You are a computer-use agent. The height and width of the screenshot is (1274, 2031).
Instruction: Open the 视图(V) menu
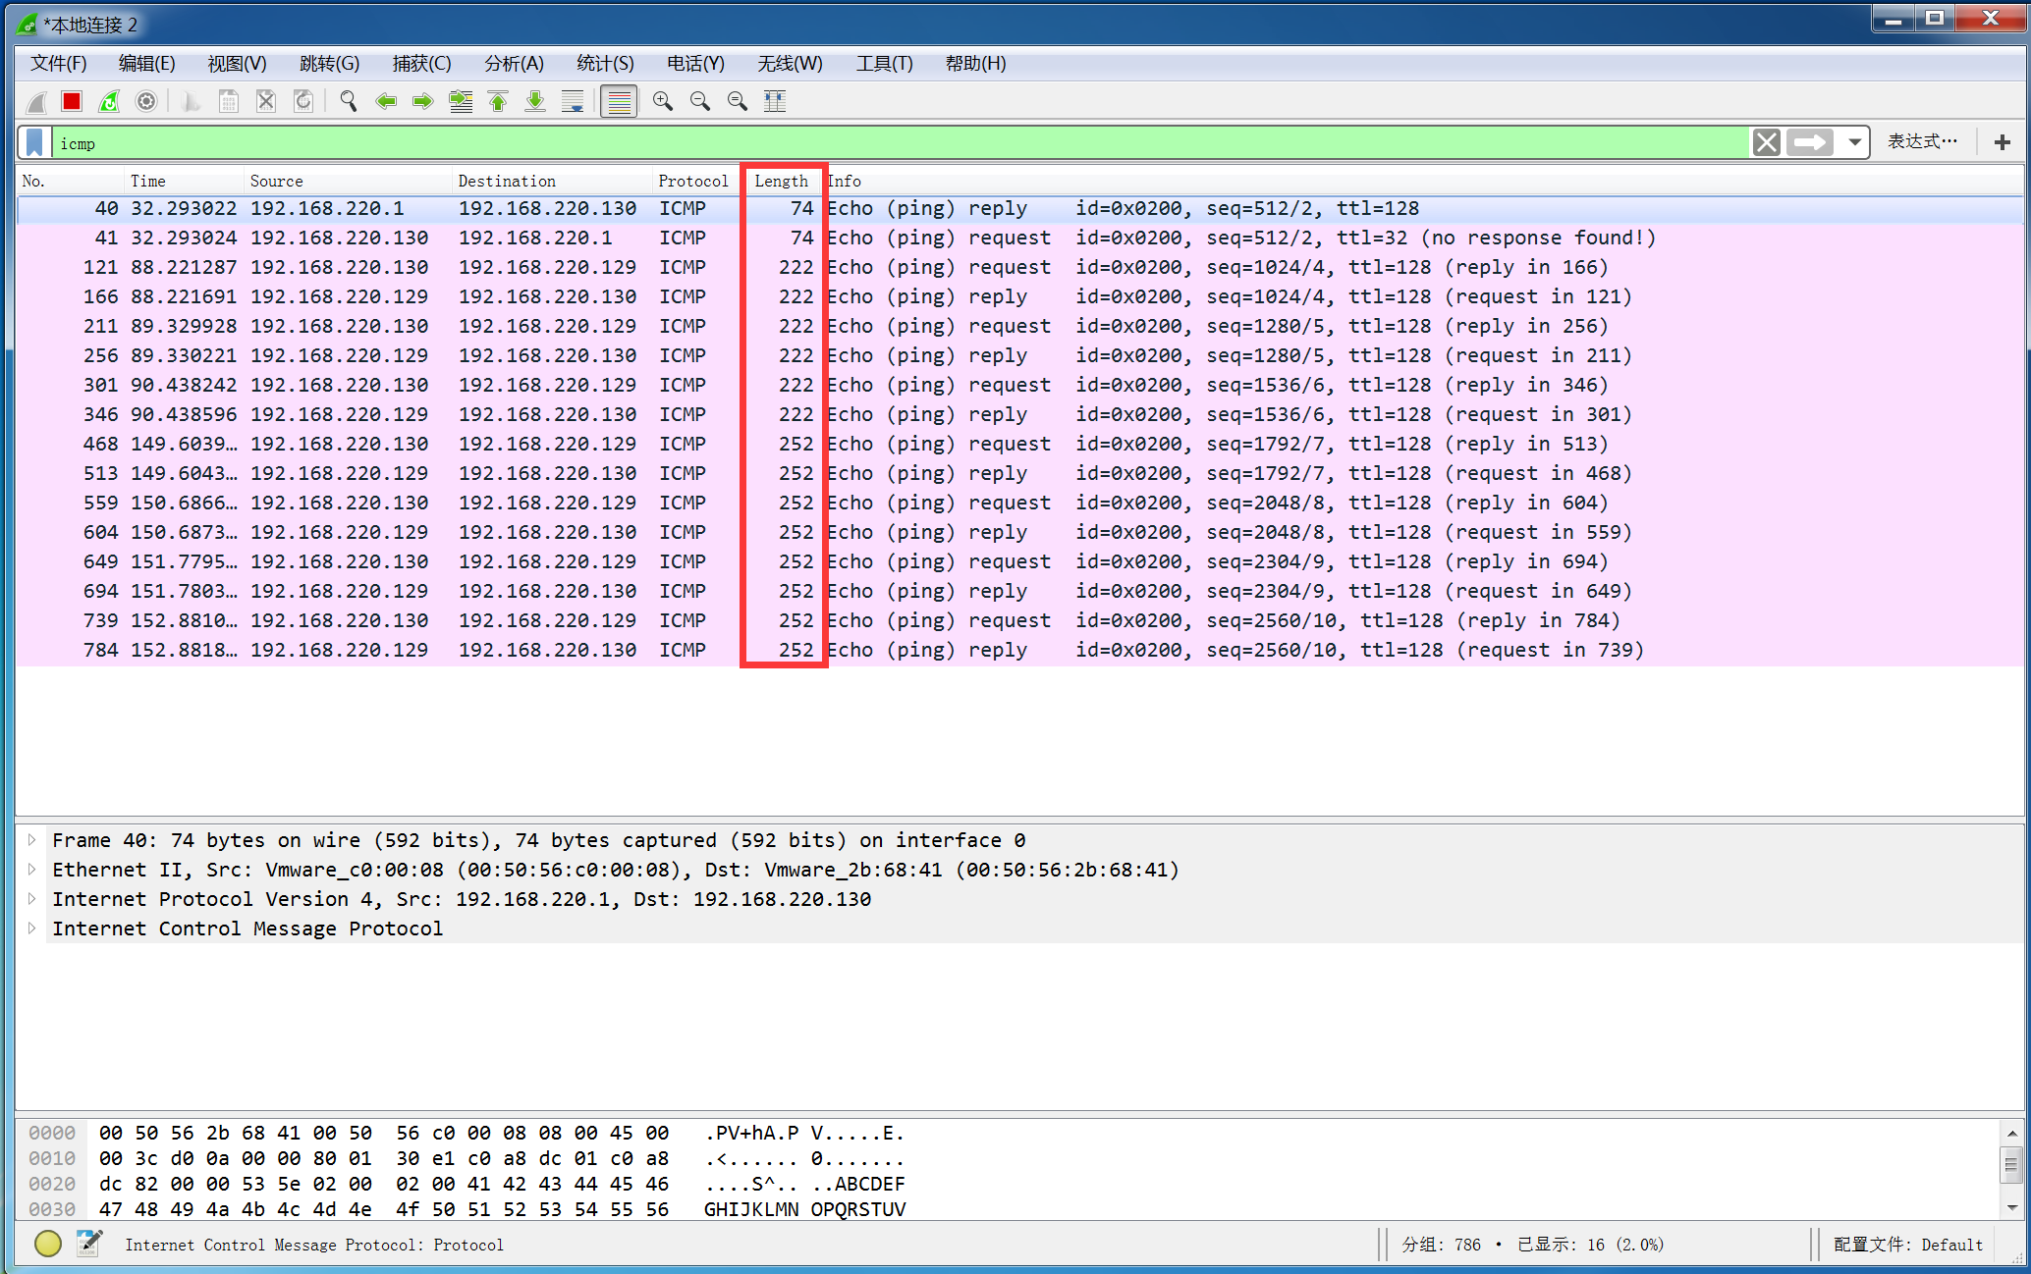pyautogui.click(x=237, y=64)
